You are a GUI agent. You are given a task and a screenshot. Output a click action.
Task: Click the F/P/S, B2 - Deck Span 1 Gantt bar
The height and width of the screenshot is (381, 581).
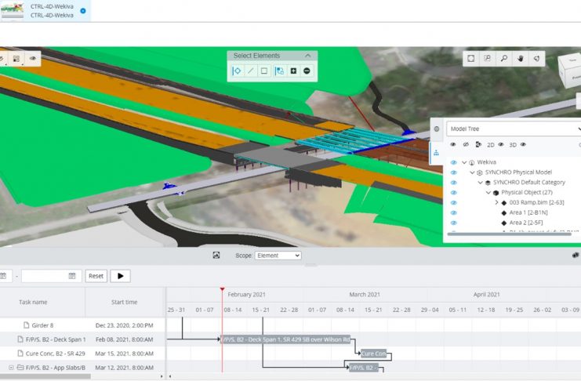click(286, 340)
